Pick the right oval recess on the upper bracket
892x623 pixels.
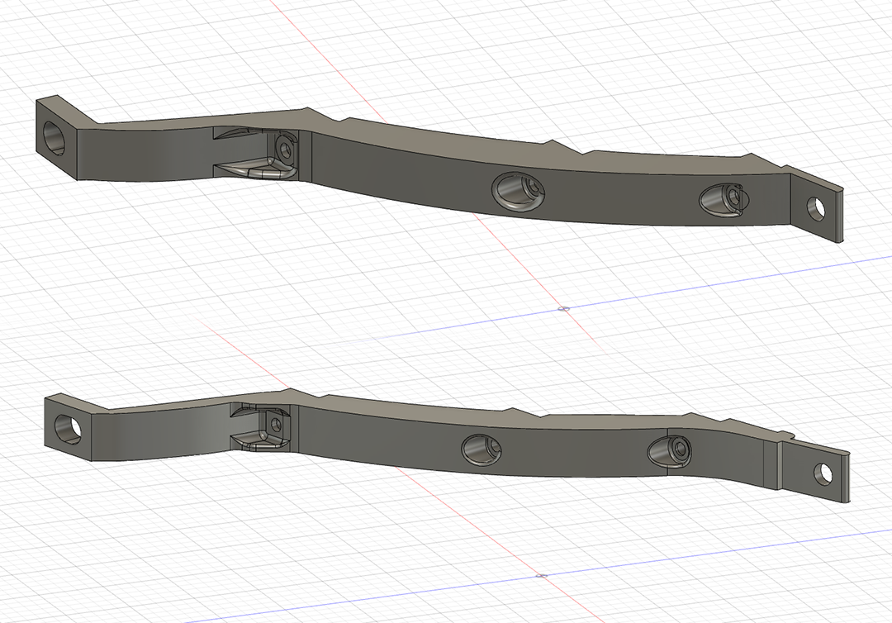[724, 200]
